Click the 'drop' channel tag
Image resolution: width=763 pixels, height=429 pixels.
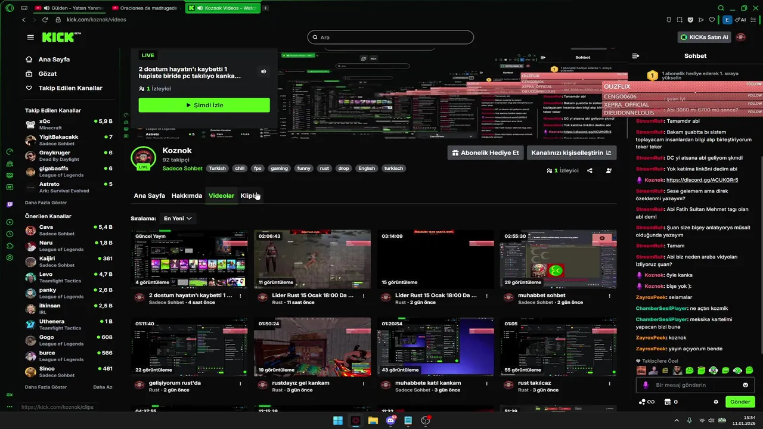[x=343, y=169]
